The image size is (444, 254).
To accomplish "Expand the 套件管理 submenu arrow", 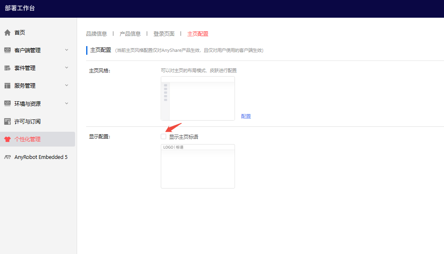I will 67,68.
